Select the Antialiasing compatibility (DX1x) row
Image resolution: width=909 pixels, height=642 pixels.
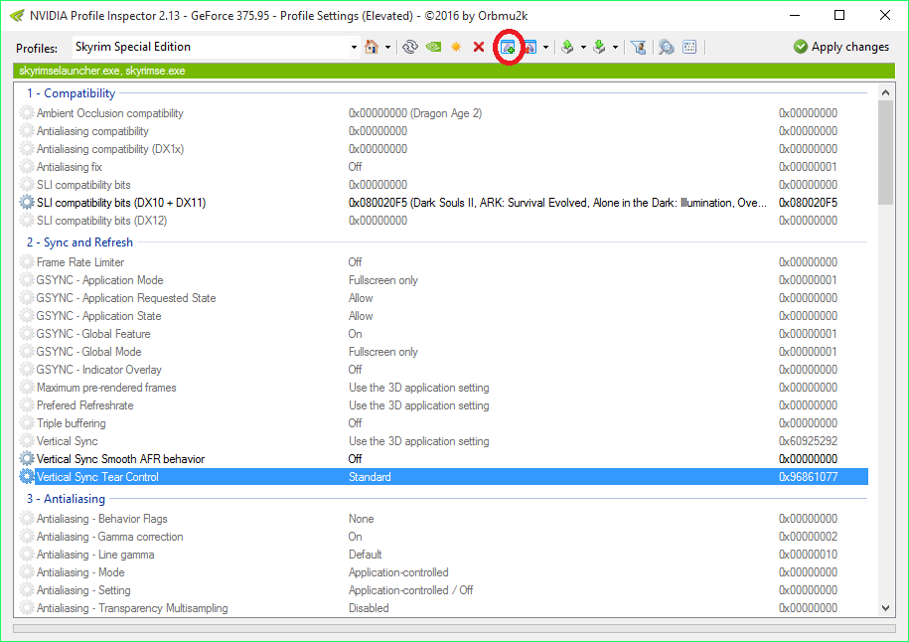[443, 149]
